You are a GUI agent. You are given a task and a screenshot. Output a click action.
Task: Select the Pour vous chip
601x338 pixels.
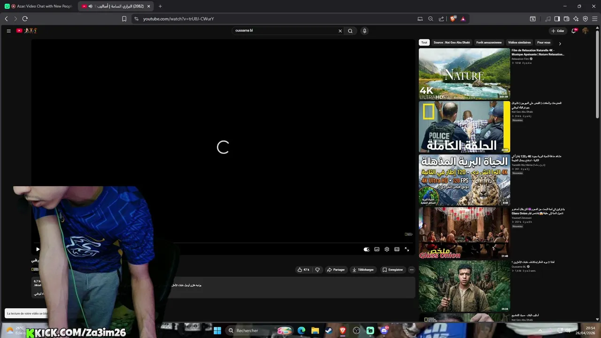(544, 42)
